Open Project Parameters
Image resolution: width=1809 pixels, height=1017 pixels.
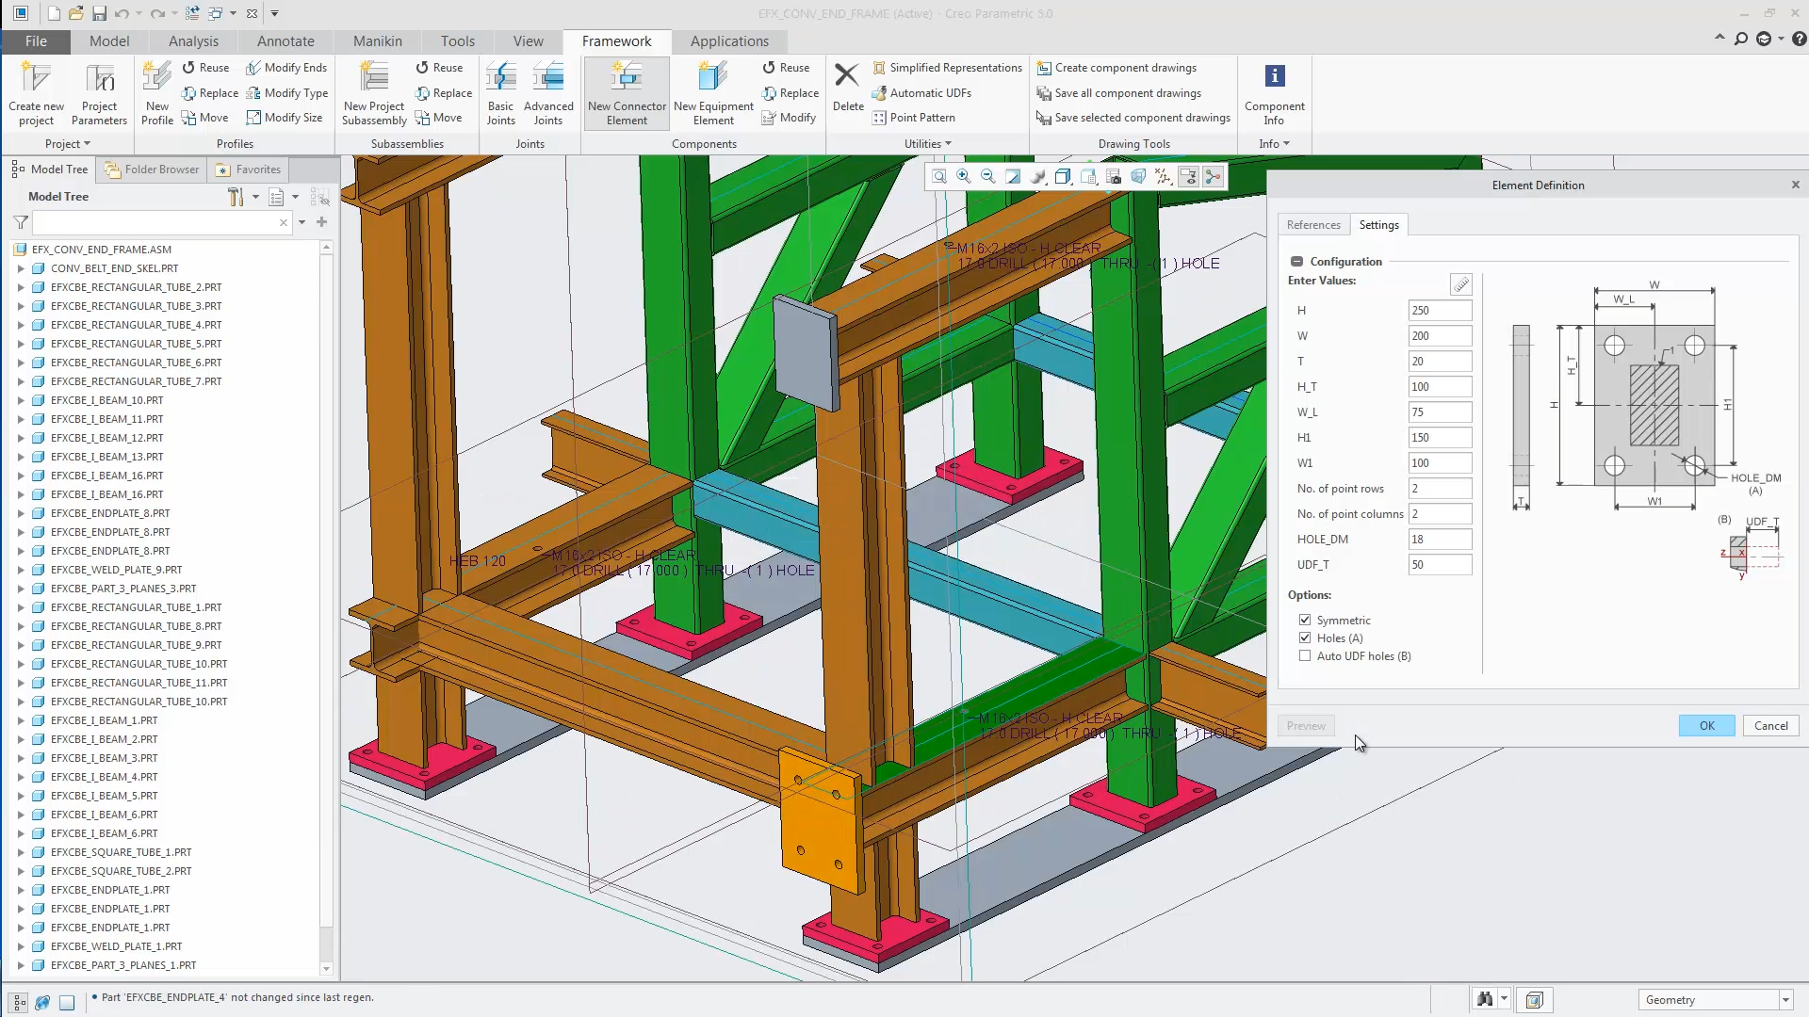click(99, 93)
